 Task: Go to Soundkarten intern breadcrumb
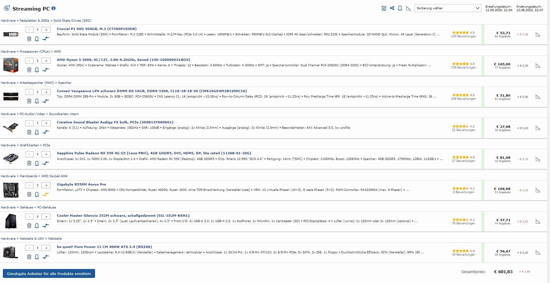[64, 114]
